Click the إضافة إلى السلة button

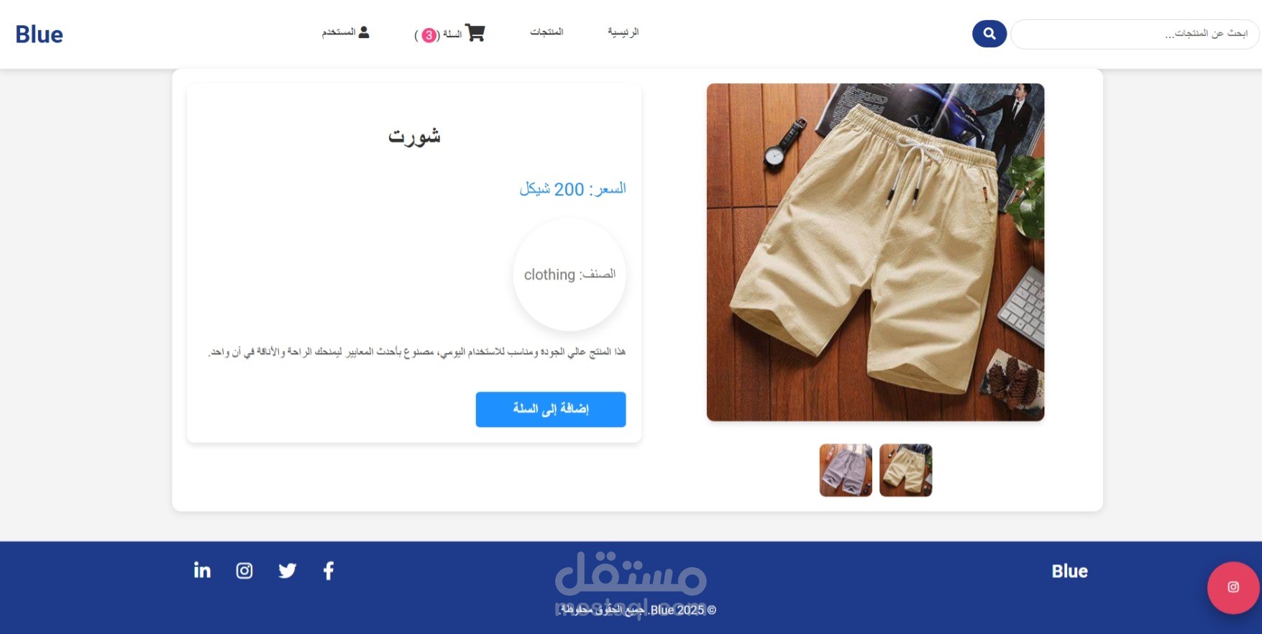(551, 409)
